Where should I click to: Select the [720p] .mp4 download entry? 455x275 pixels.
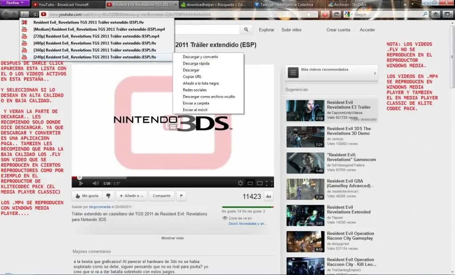point(97,36)
